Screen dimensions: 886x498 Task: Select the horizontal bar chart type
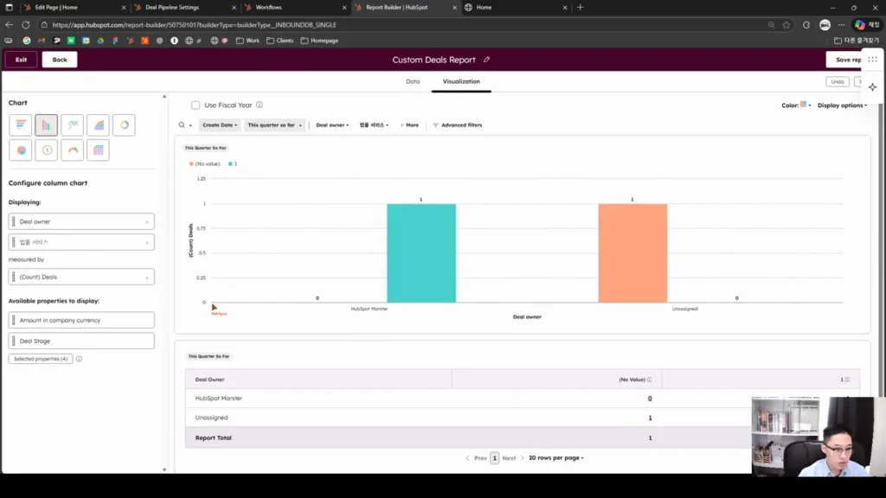click(21, 124)
